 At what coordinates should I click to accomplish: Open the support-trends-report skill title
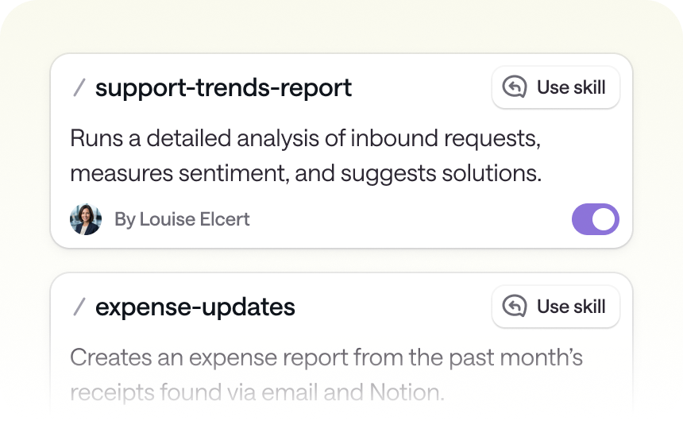coord(223,88)
